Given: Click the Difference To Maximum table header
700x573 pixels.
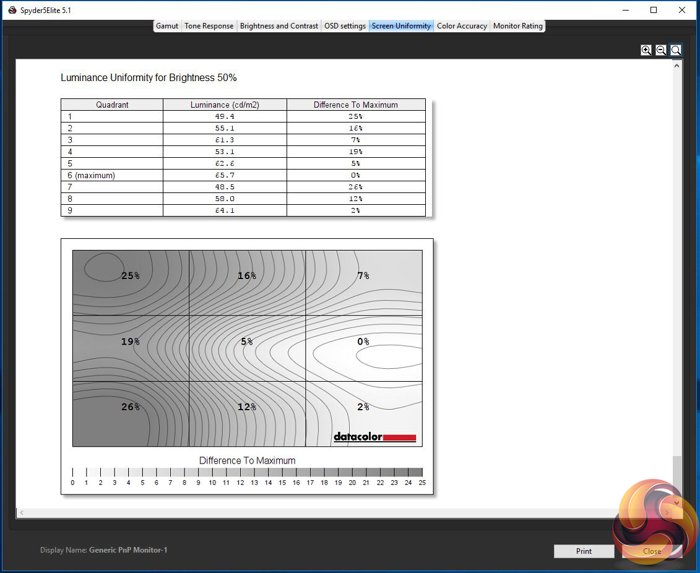Looking at the screenshot, I should click(x=356, y=105).
